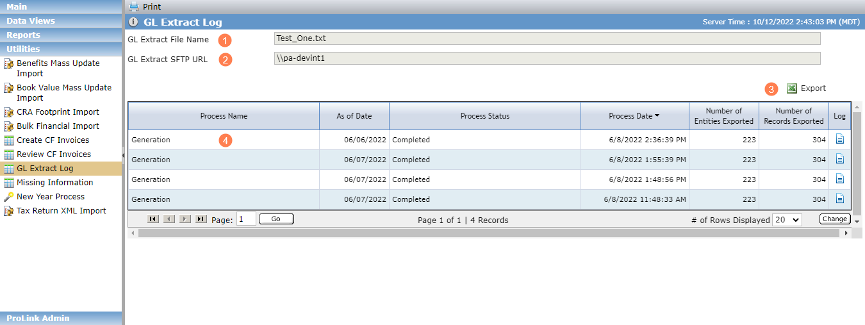Go to last page pager button
This screenshot has width=865, height=325.
[x=201, y=219]
